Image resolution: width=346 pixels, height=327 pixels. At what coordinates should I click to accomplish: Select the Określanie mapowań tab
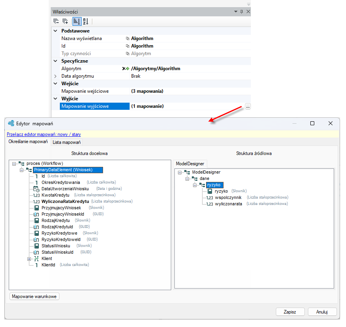click(x=28, y=142)
